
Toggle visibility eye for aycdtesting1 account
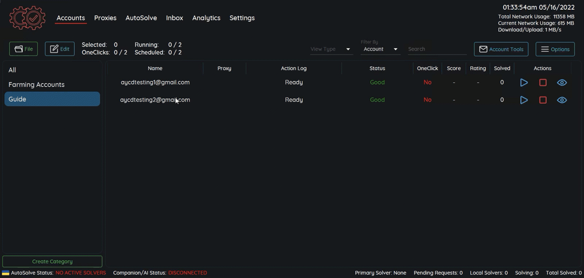[x=562, y=83]
